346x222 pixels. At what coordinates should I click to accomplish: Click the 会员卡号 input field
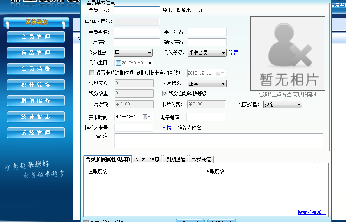[137, 10]
